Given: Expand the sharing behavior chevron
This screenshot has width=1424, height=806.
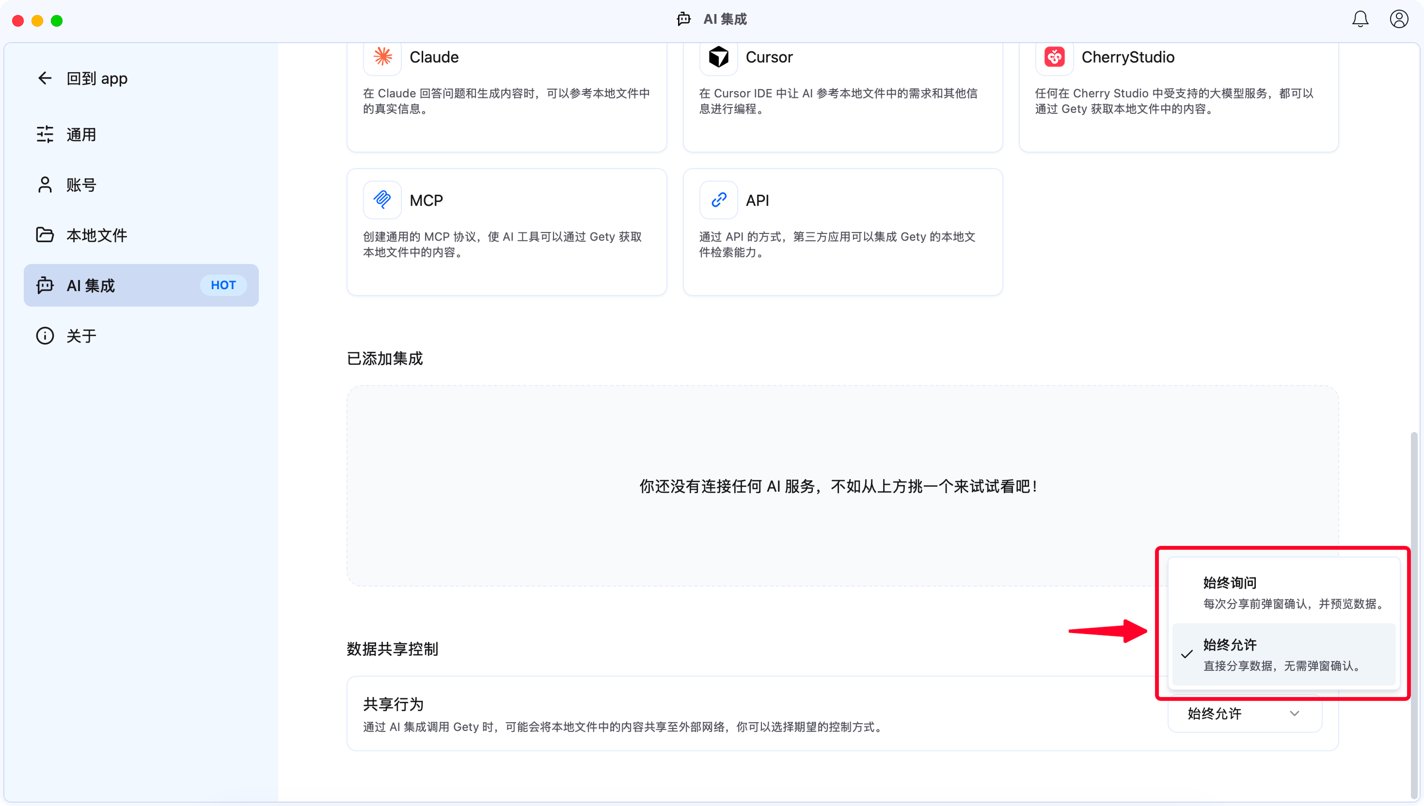Looking at the screenshot, I should [1295, 714].
